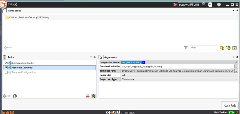240x114 pixels.
Task: Pin the Tasks panel
Action: [x=95, y=57]
